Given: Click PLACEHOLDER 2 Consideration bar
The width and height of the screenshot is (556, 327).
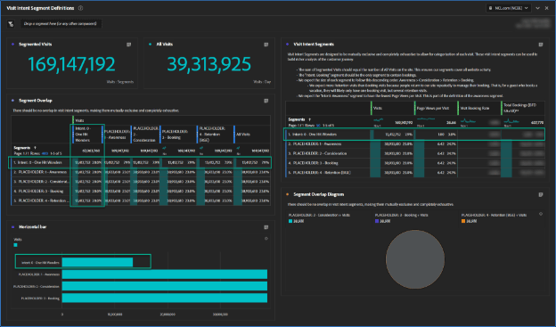Looking at the screenshot, I should pyautogui.click(x=165, y=286).
